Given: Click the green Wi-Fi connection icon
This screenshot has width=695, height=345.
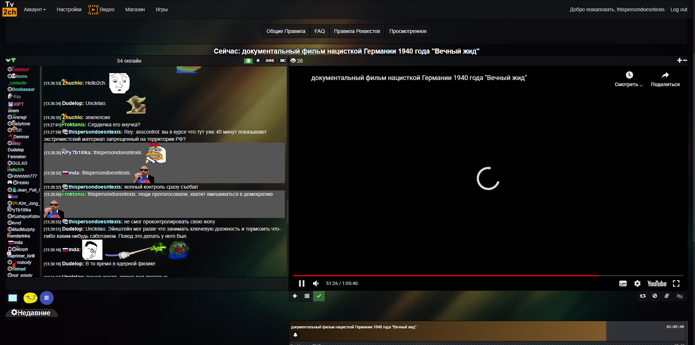Looking at the screenshot, I should coord(14,60).
